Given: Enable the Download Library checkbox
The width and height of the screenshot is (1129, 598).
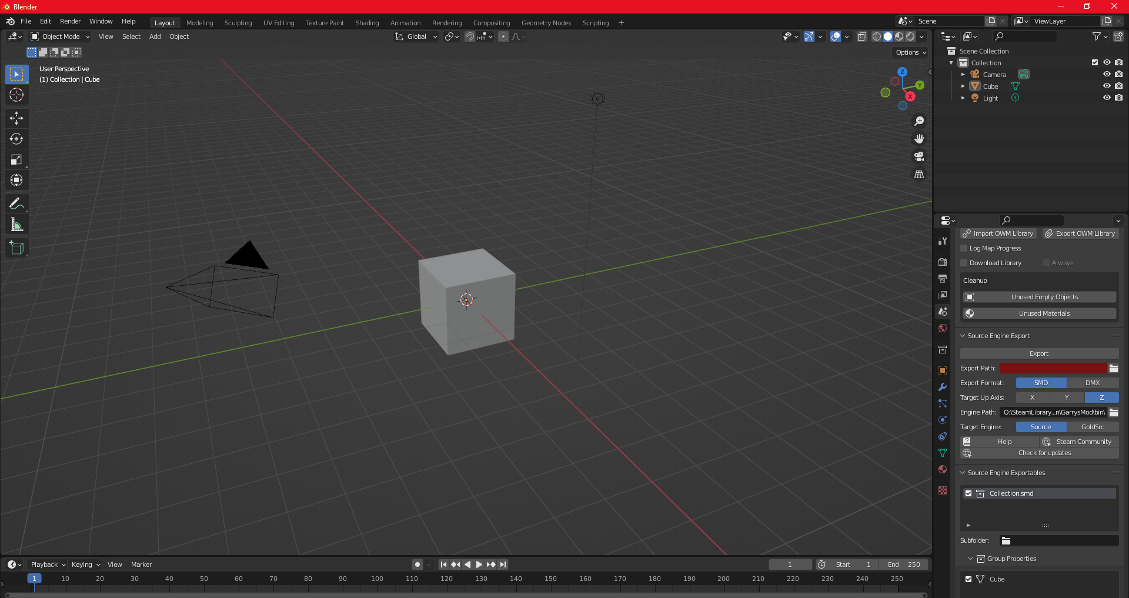Looking at the screenshot, I should click(x=964, y=263).
